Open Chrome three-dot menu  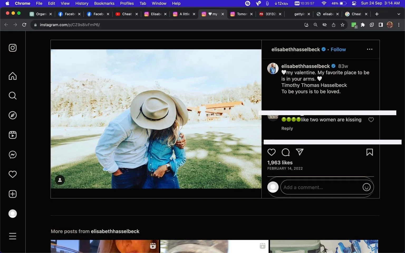tap(399, 25)
